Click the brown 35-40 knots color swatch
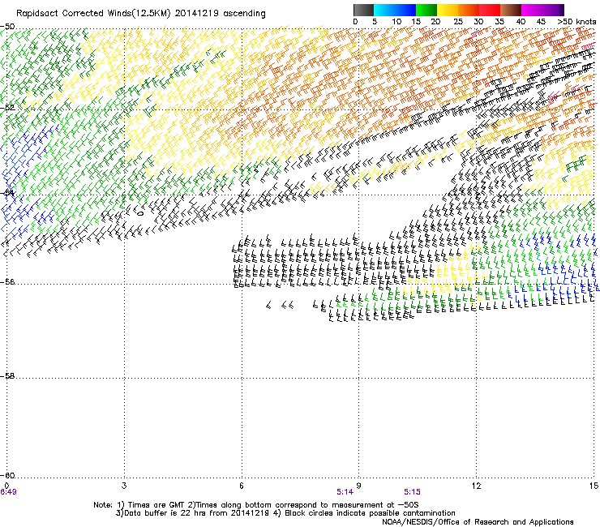Viewport: 600px width, 527px height. point(511,10)
